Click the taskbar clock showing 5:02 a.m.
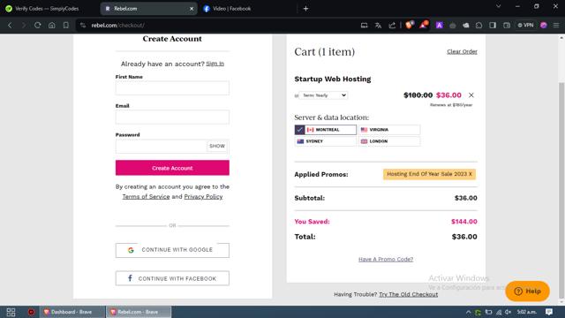 click(527, 312)
